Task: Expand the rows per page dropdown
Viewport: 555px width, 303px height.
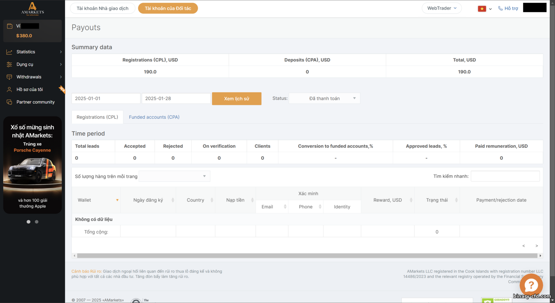Action: [x=174, y=176]
